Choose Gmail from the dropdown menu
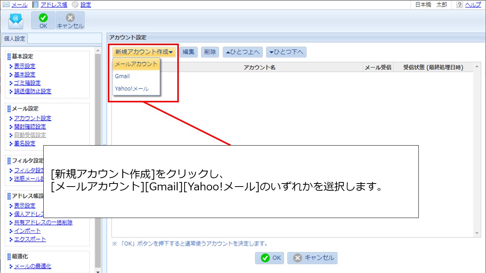This screenshot has height=273, width=486. [136, 76]
